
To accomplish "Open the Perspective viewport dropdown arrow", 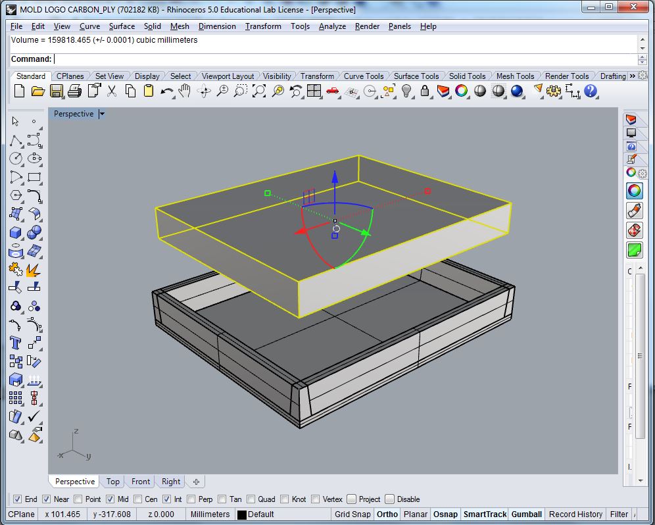I will [102, 114].
